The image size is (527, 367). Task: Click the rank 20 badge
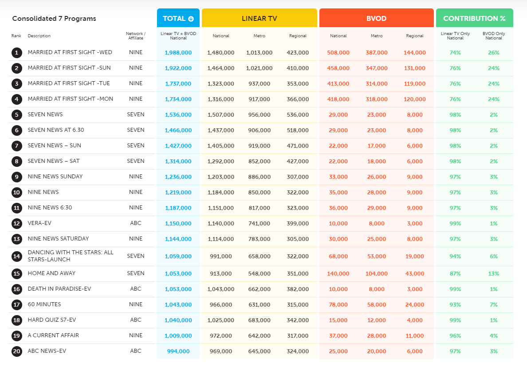(x=16, y=351)
